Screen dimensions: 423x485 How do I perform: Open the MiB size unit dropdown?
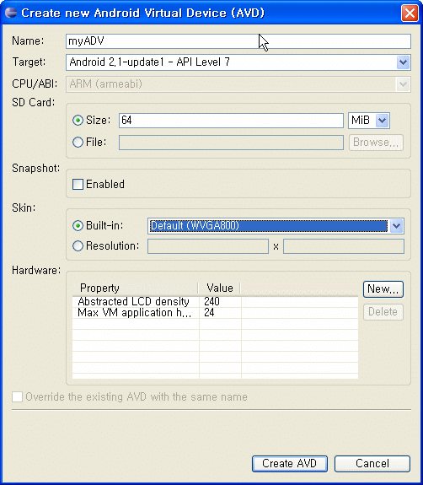click(x=382, y=121)
